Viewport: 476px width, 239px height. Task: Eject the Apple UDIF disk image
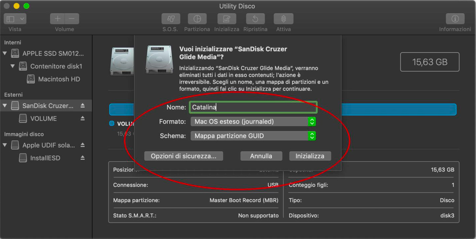[x=83, y=145]
